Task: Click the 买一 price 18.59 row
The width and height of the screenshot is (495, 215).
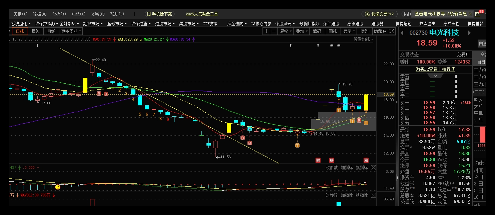Action: pos(435,103)
